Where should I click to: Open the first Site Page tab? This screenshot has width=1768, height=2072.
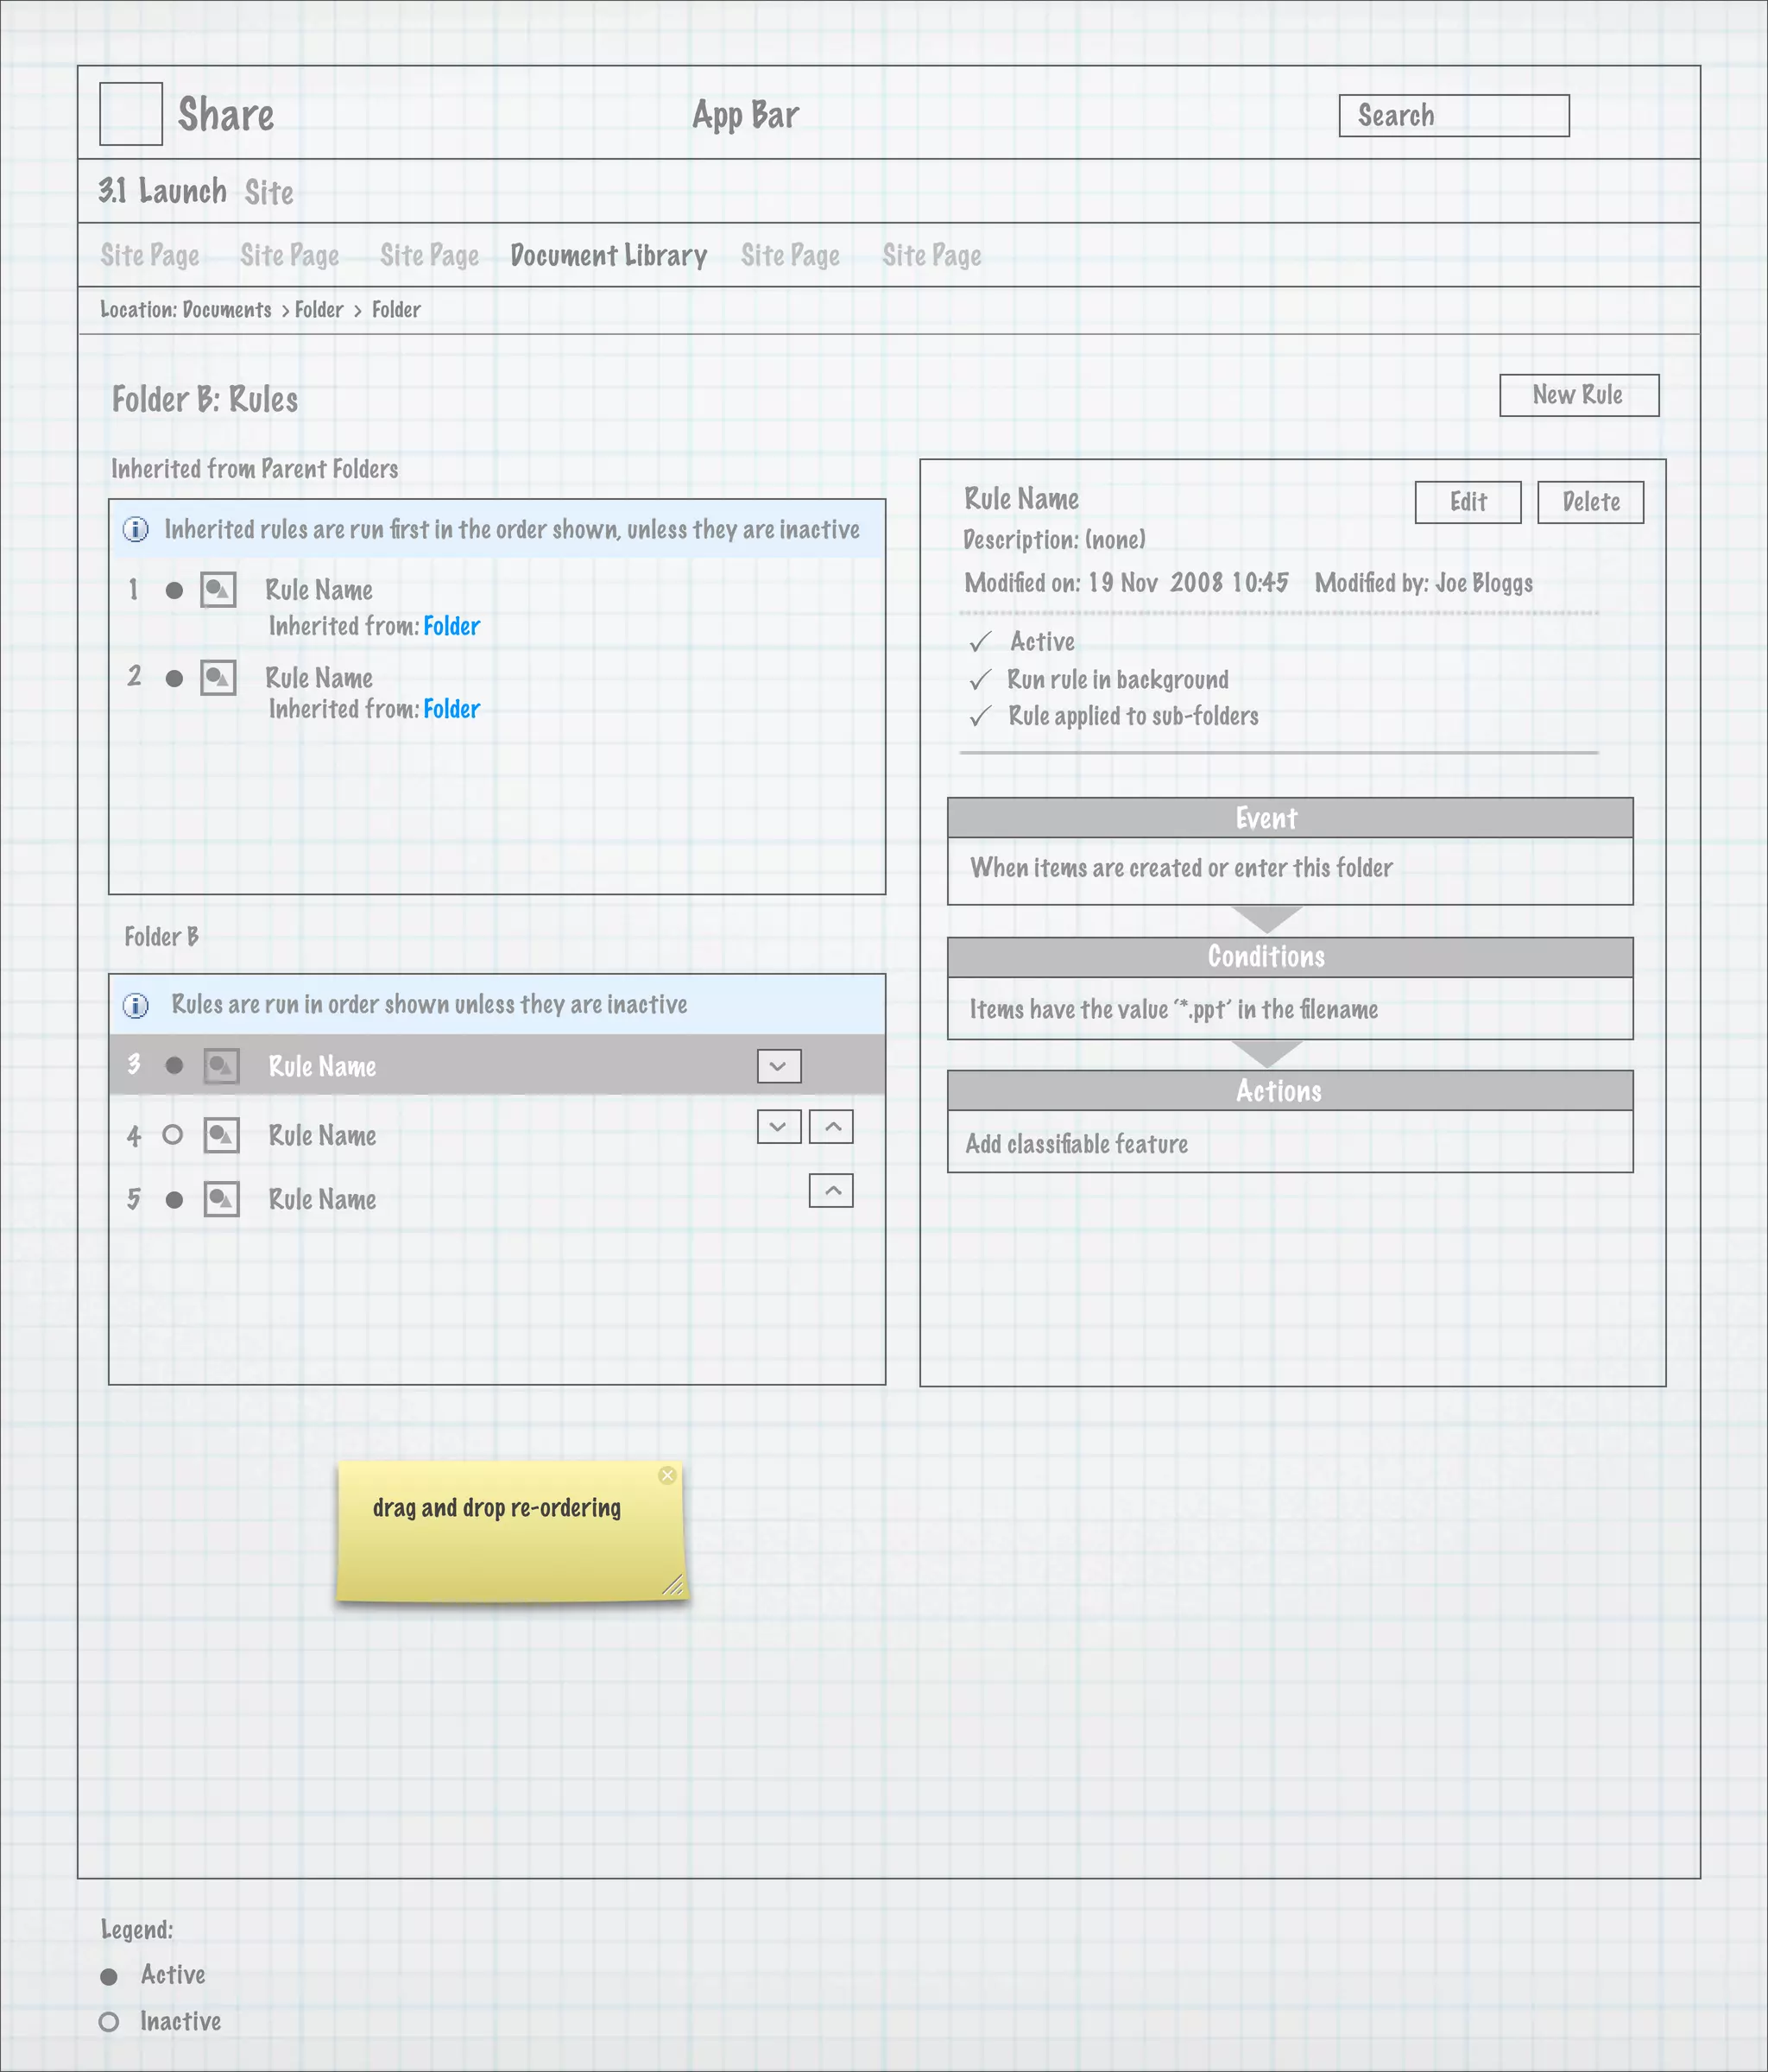150,256
